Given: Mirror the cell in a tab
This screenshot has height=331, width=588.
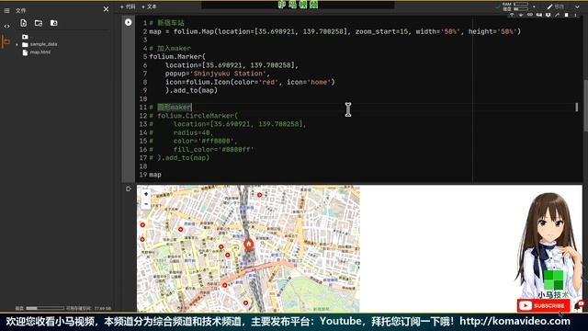Looking at the screenshot, I should click(558, 15).
